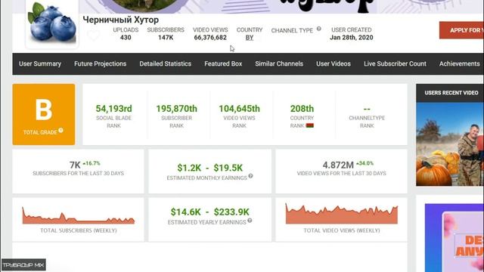Screen dimensions: 484x272
Task: Click the 66,376,682 video views count
Action: click(210, 38)
